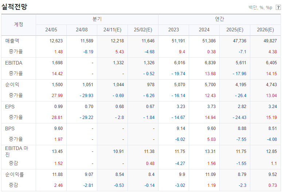Click the 순이익 value 4,195
The image size is (282, 192).
[241, 85]
